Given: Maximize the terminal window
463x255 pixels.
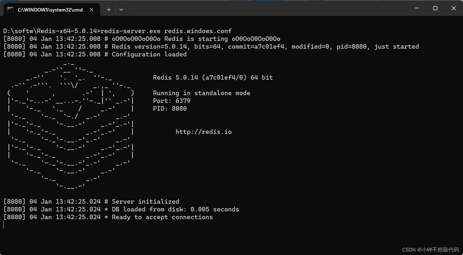Looking at the screenshot, I should click(435, 8).
